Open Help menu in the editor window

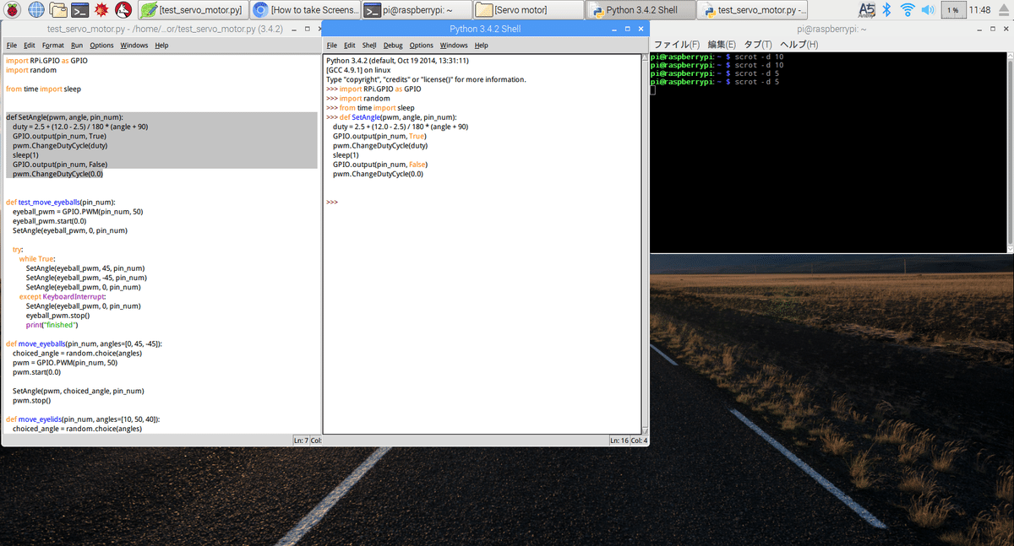161,45
